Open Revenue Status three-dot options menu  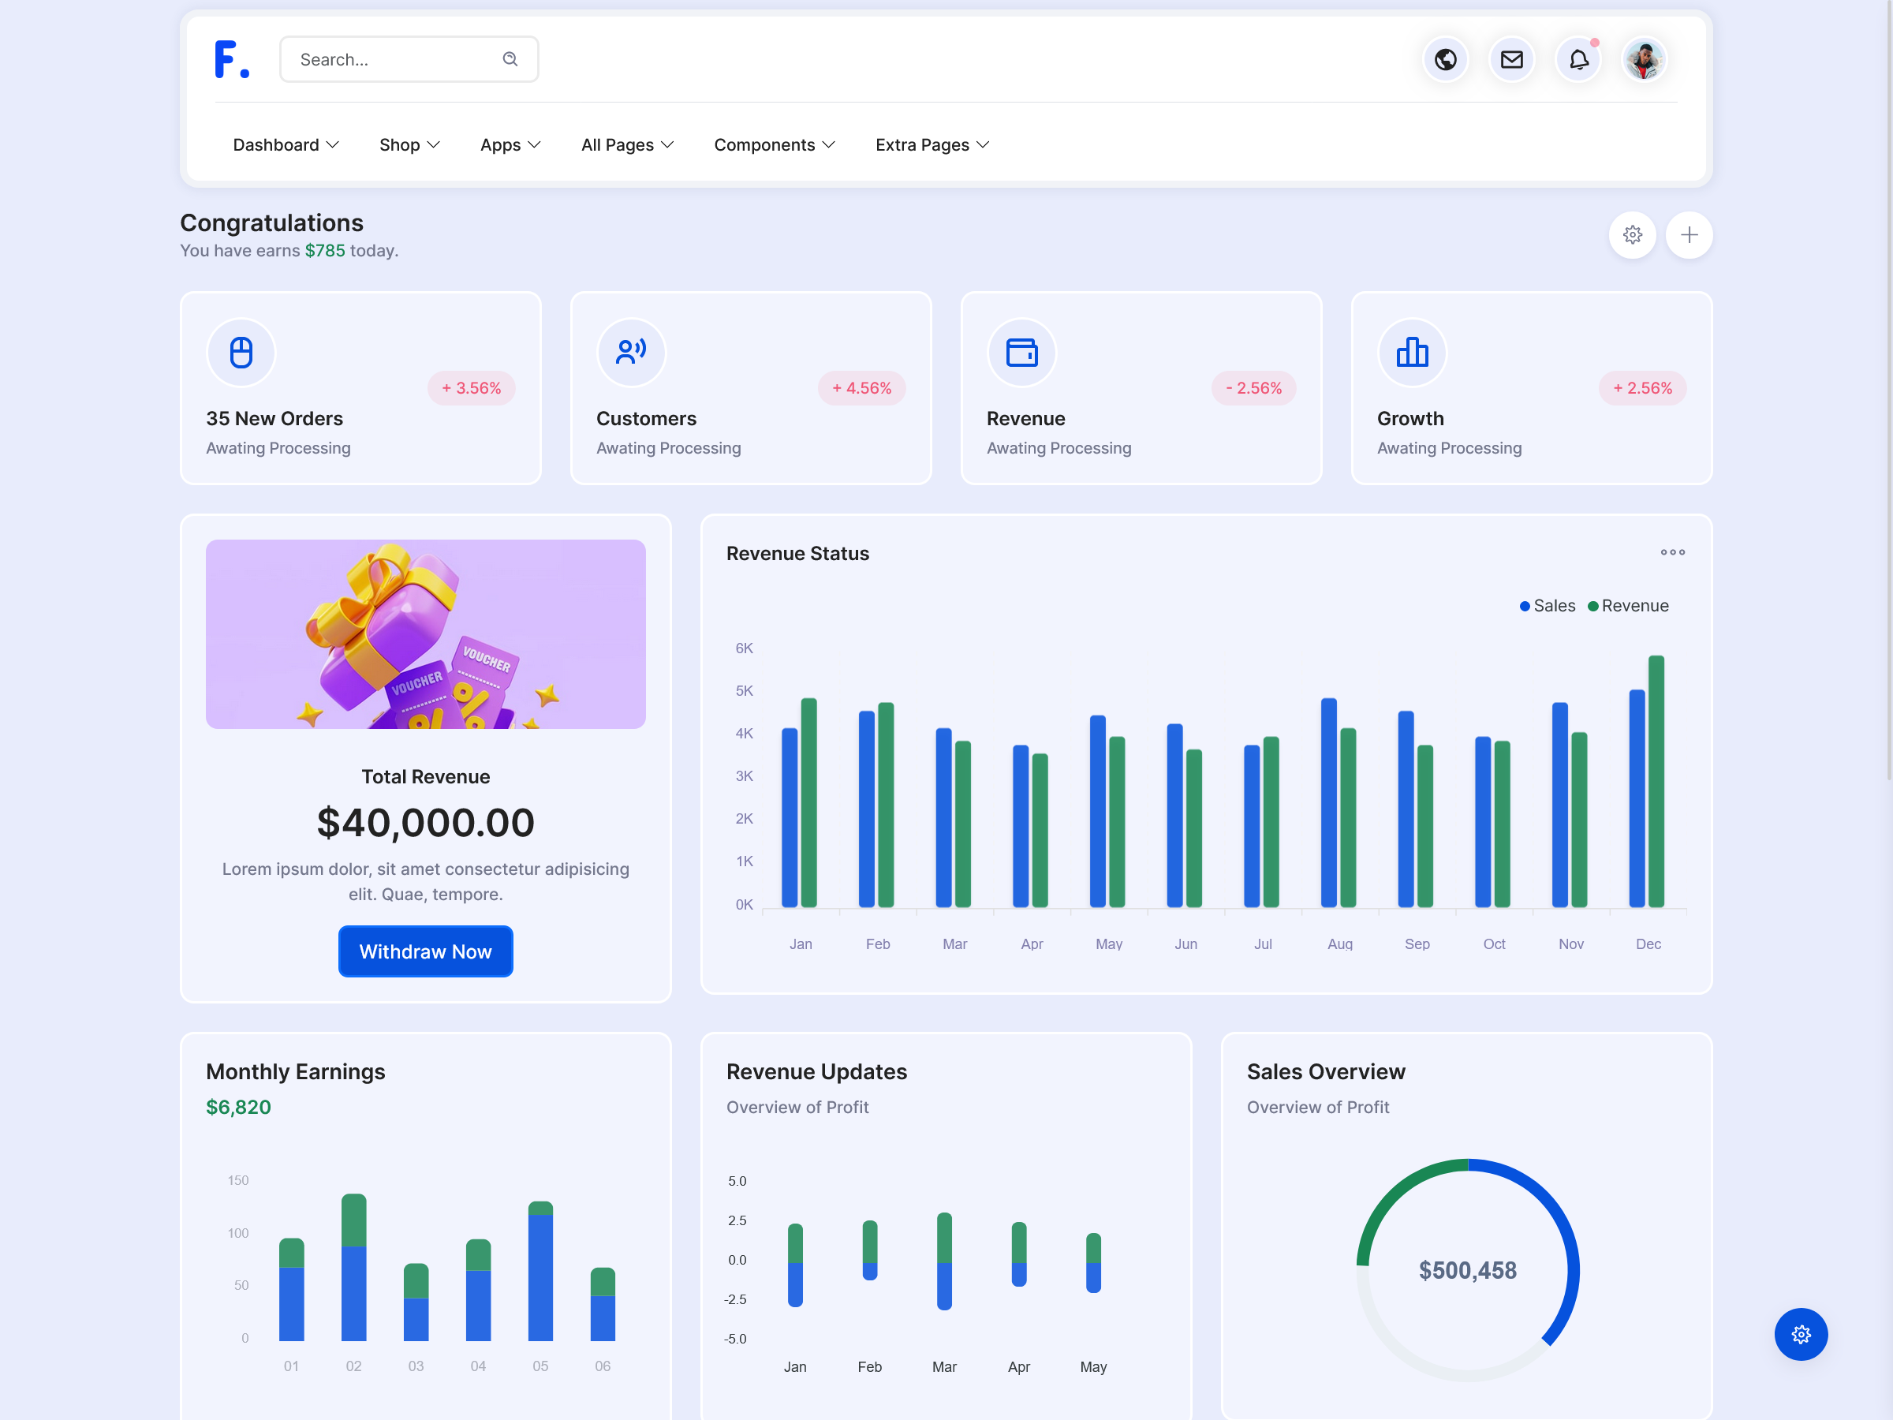point(1672,552)
